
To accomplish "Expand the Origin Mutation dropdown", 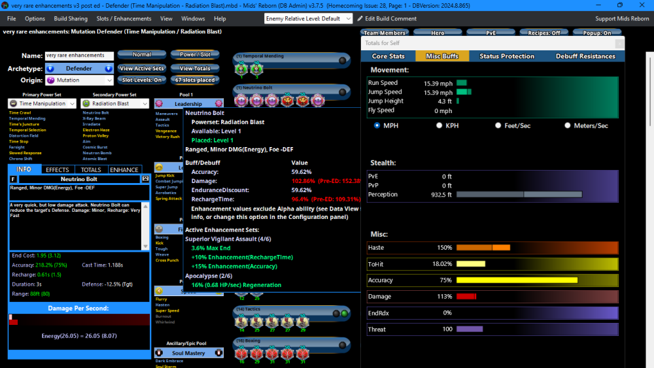I will tap(109, 80).
